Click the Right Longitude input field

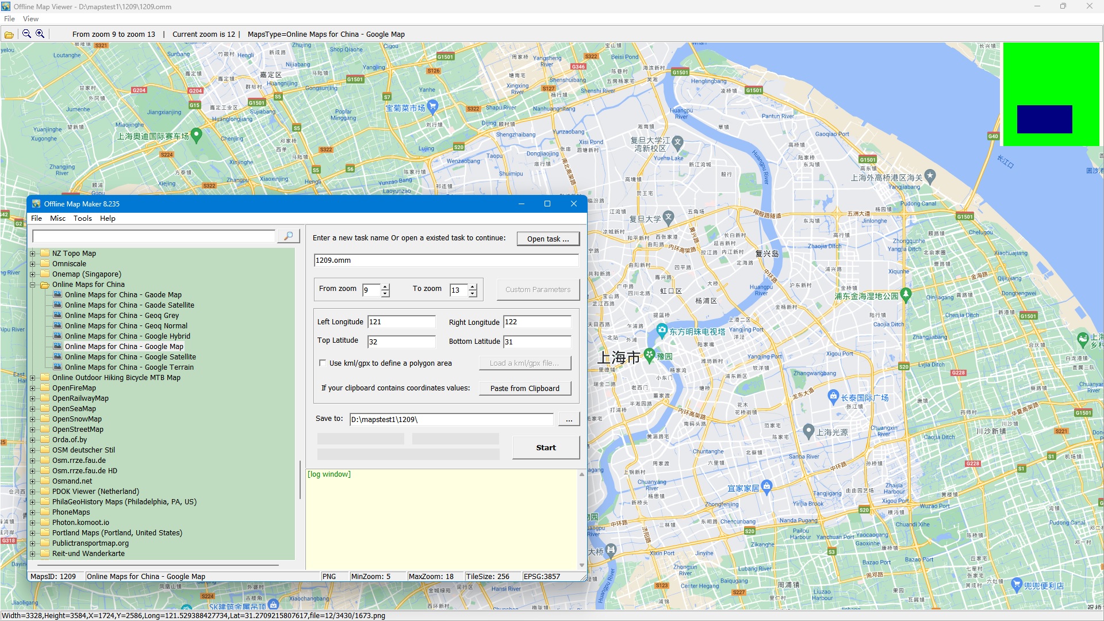(x=537, y=322)
